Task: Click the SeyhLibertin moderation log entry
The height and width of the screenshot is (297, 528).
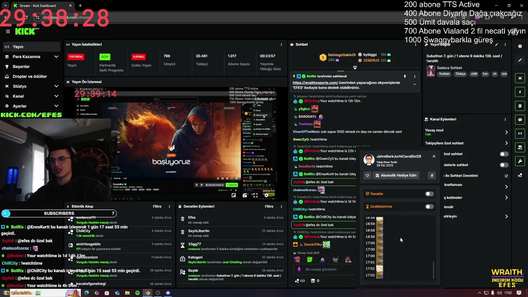Action: coord(232,233)
